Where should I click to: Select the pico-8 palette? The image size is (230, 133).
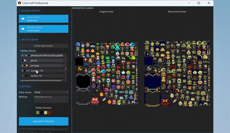point(42,60)
